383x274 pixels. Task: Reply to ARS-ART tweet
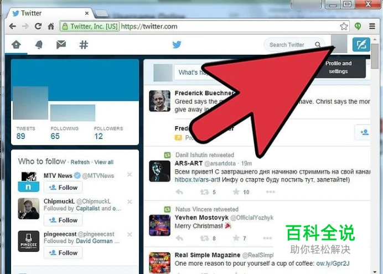tap(179, 192)
